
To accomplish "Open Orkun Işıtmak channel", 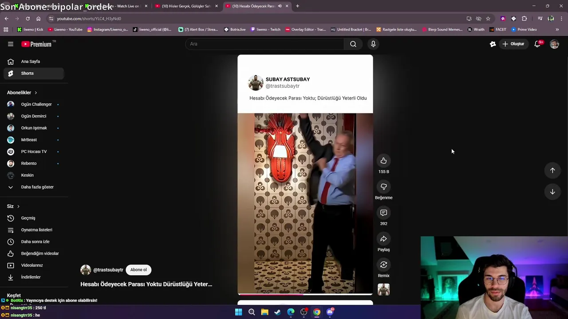I will [x=34, y=128].
